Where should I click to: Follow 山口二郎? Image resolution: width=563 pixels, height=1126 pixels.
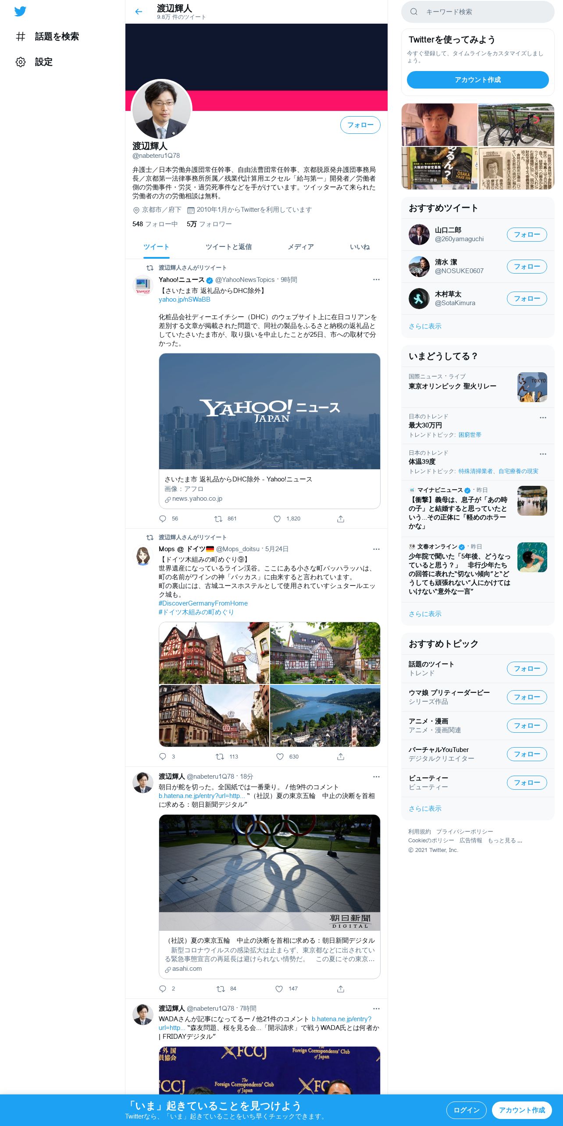[527, 235]
